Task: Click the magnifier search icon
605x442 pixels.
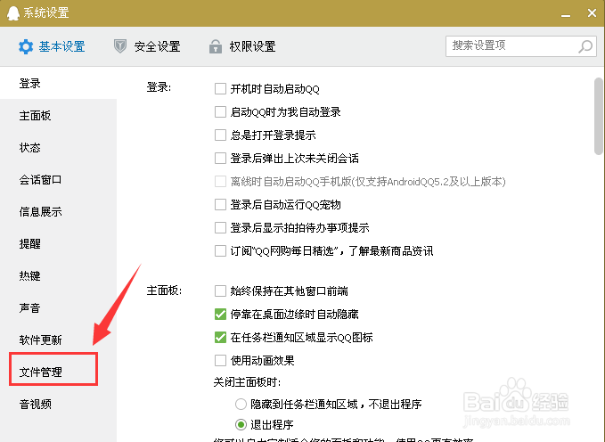Action: pos(585,46)
